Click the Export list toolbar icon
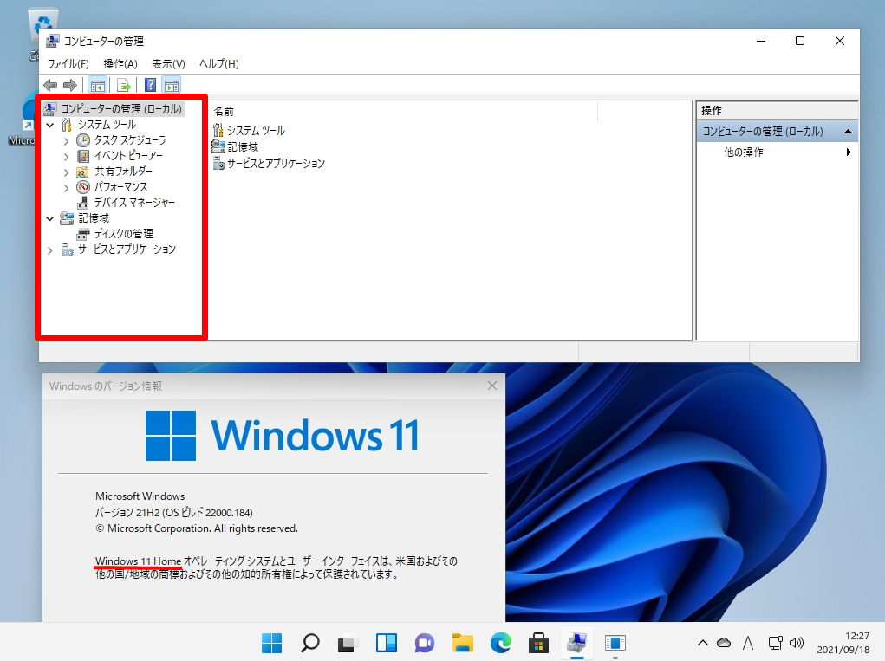This screenshot has width=885, height=661. click(x=124, y=85)
